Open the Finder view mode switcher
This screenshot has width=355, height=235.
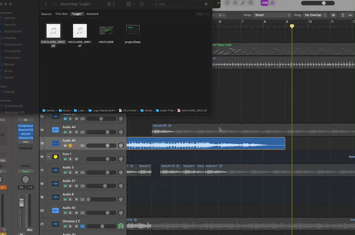(111, 4)
